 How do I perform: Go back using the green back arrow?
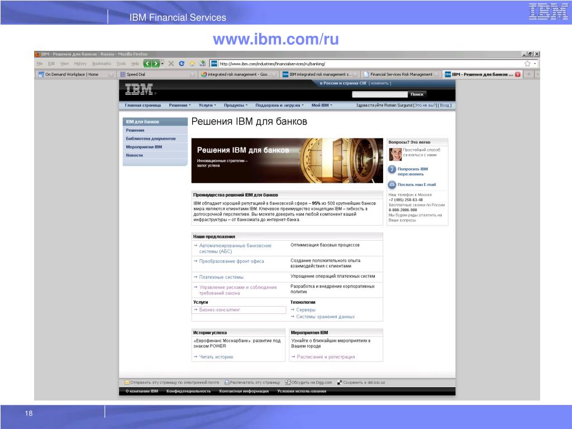[x=147, y=64]
